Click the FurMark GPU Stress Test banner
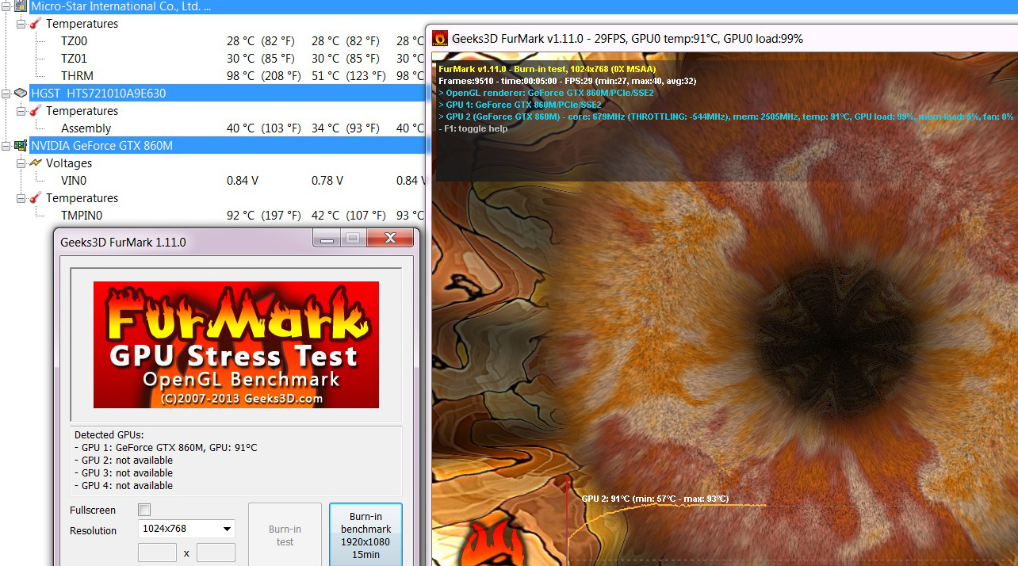 point(236,345)
